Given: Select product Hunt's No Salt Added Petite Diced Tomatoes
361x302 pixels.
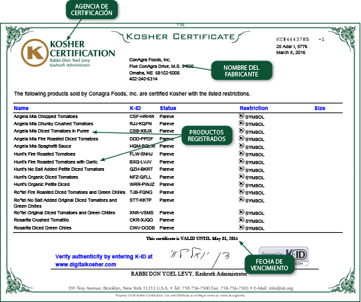Looking at the screenshot, I should click(x=59, y=169).
